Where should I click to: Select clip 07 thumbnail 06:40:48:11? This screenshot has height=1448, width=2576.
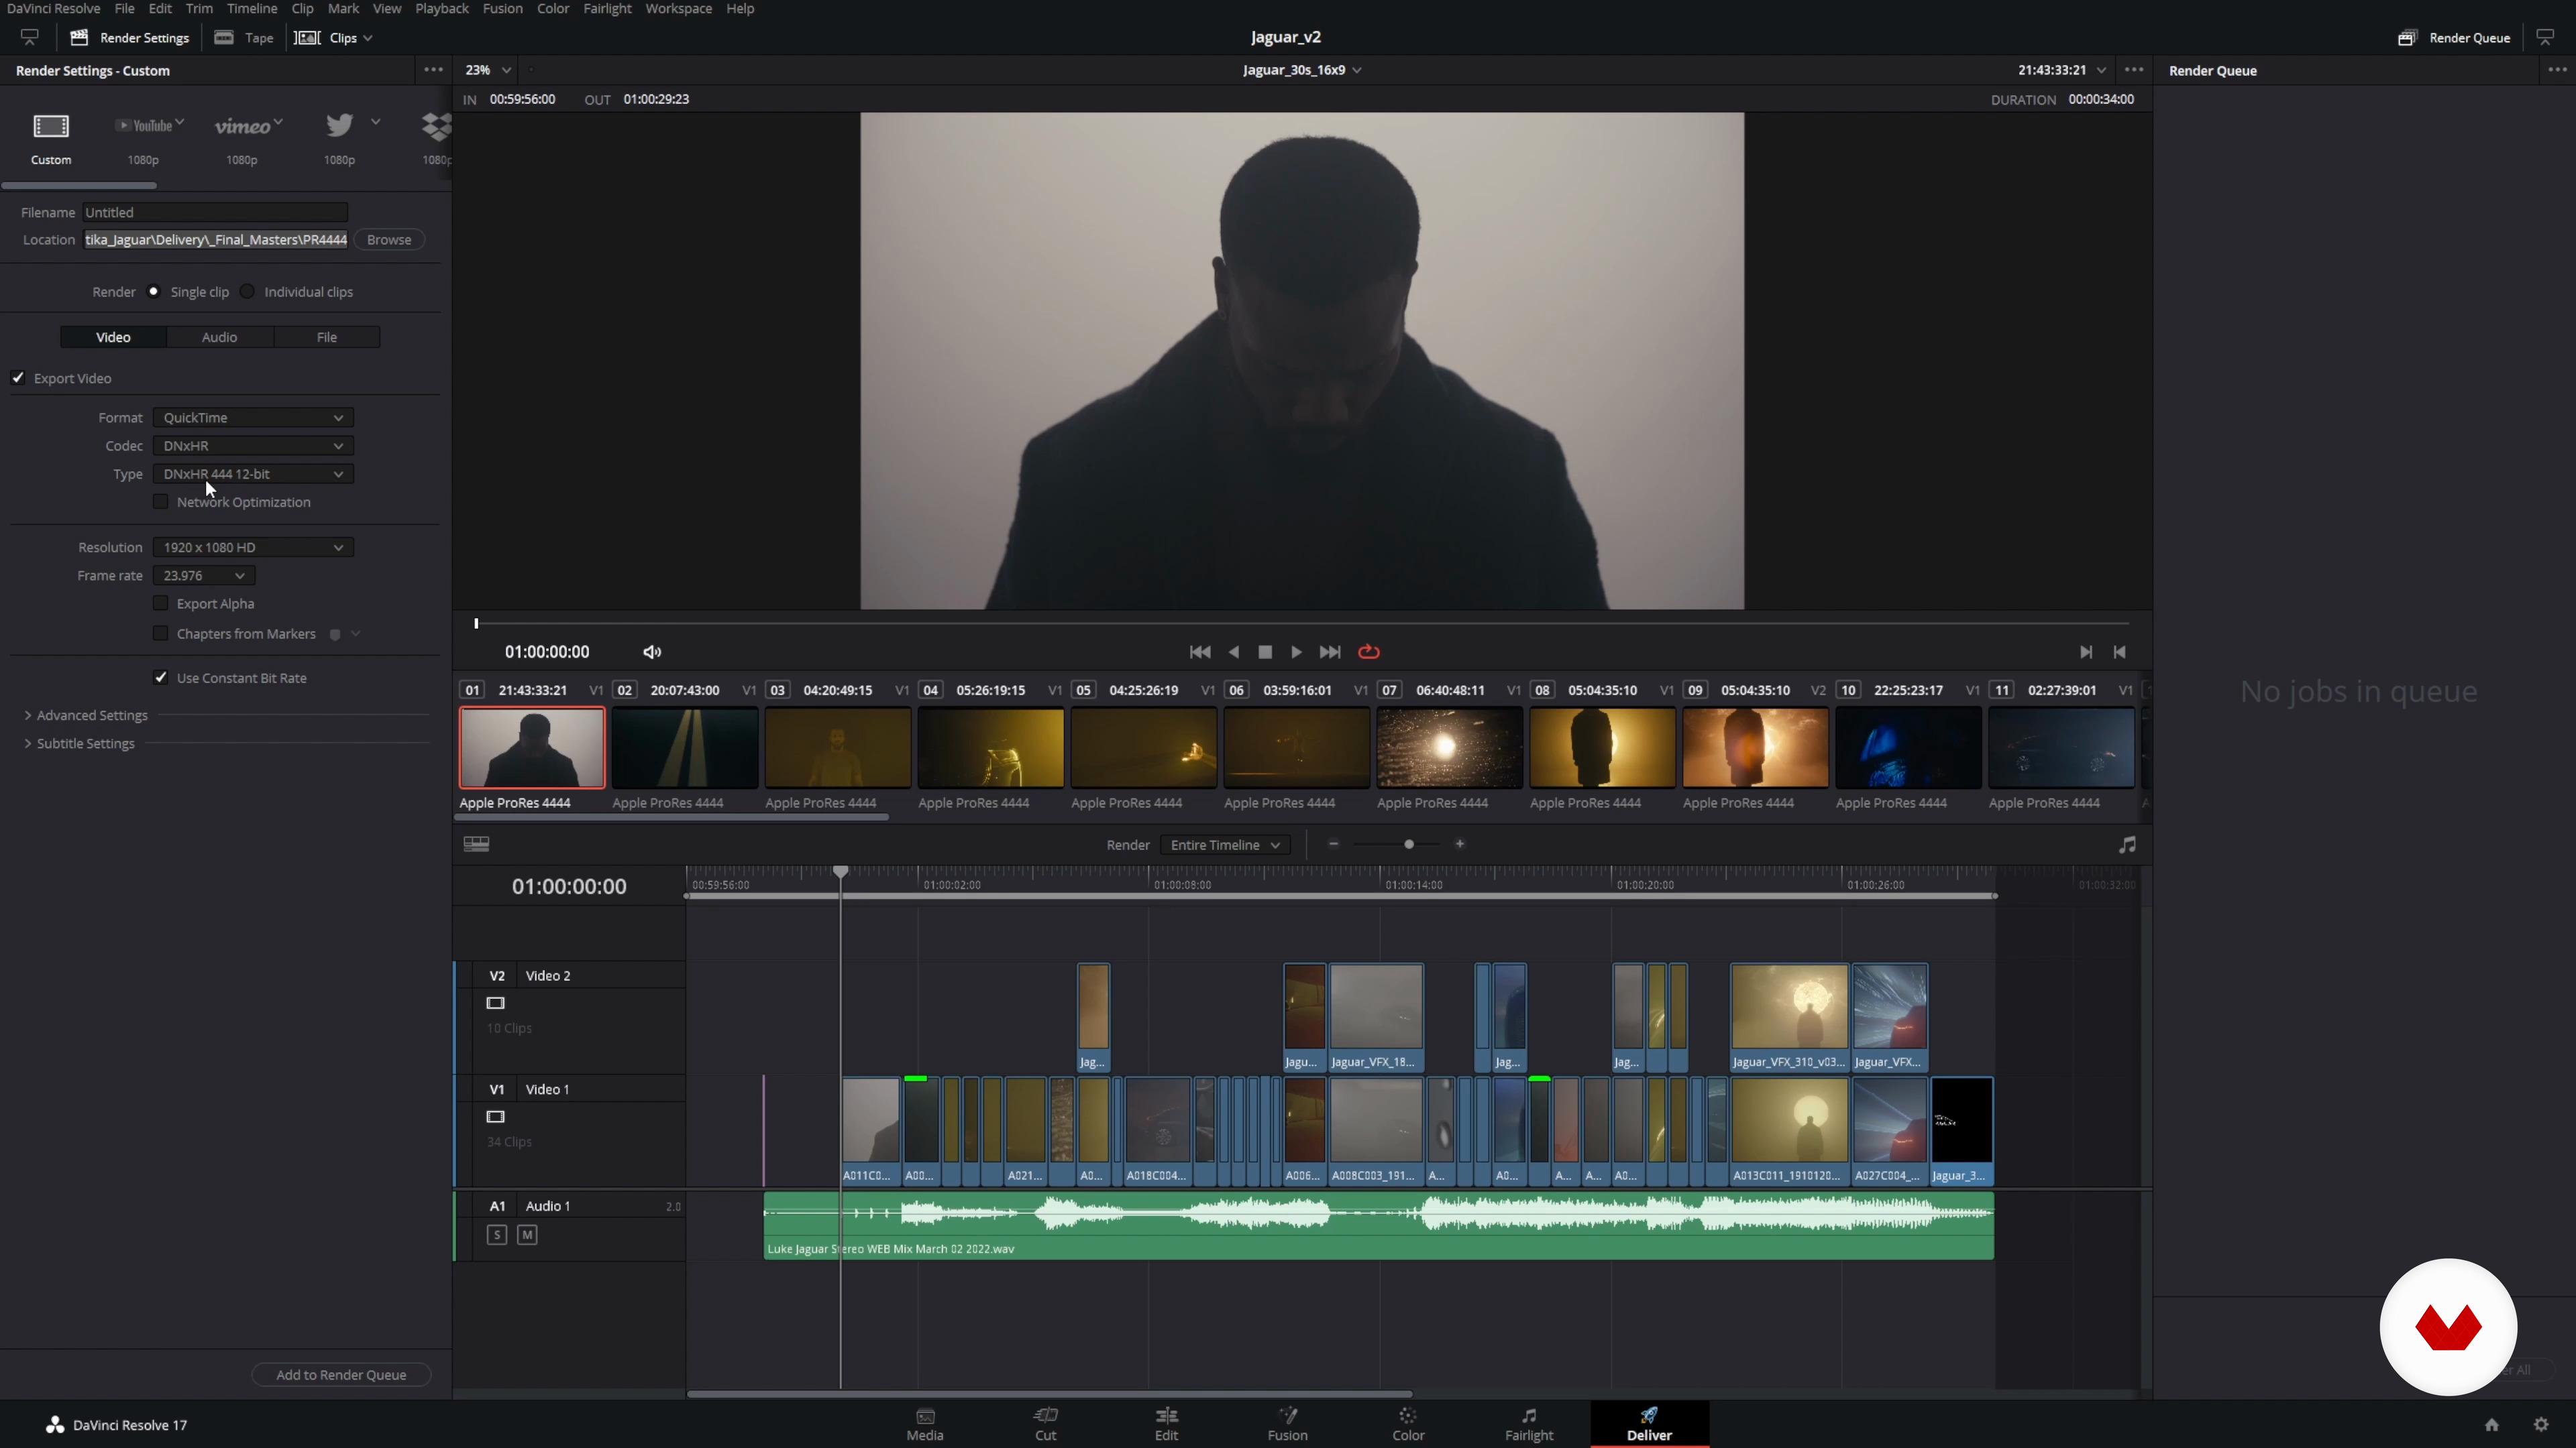tap(1449, 749)
